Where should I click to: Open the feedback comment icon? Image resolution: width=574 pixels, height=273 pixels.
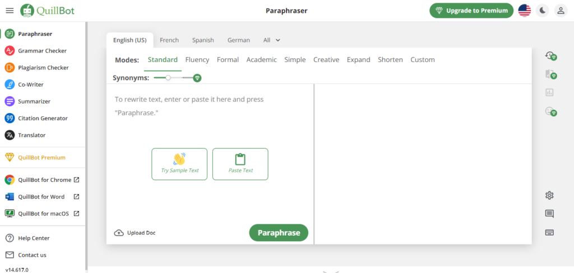(x=549, y=214)
